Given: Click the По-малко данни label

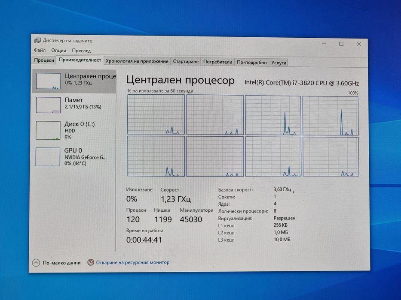Looking at the screenshot, I should coord(61,262).
